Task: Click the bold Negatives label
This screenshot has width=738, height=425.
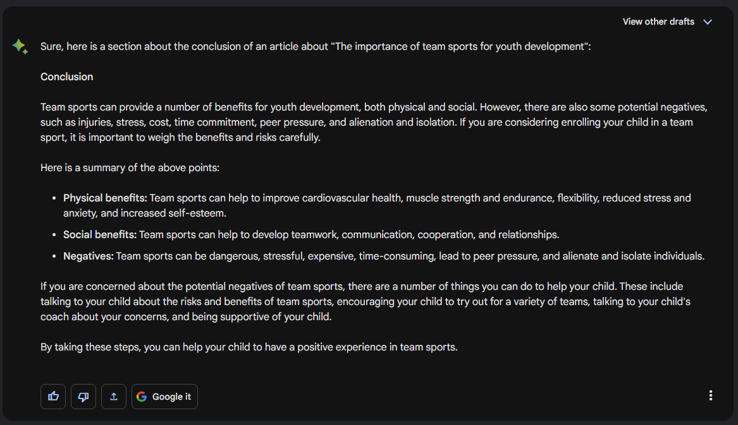Action: (x=89, y=256)
